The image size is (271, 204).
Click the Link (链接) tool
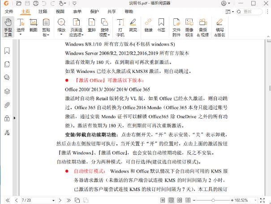coord(148,25)
